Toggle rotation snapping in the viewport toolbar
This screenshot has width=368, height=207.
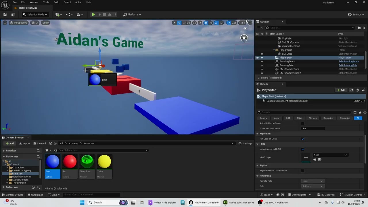click(217, 23)
